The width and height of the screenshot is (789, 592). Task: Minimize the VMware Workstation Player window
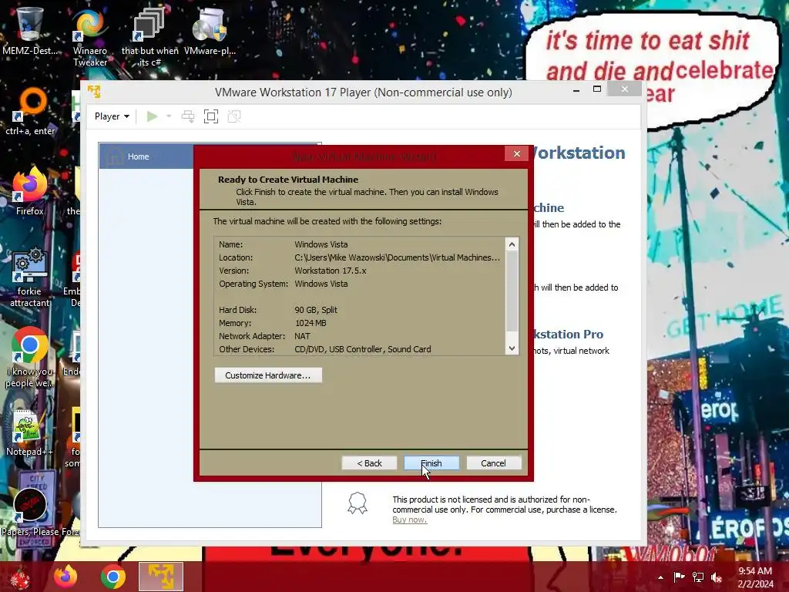pyautogui.click(x=576, y=89)
